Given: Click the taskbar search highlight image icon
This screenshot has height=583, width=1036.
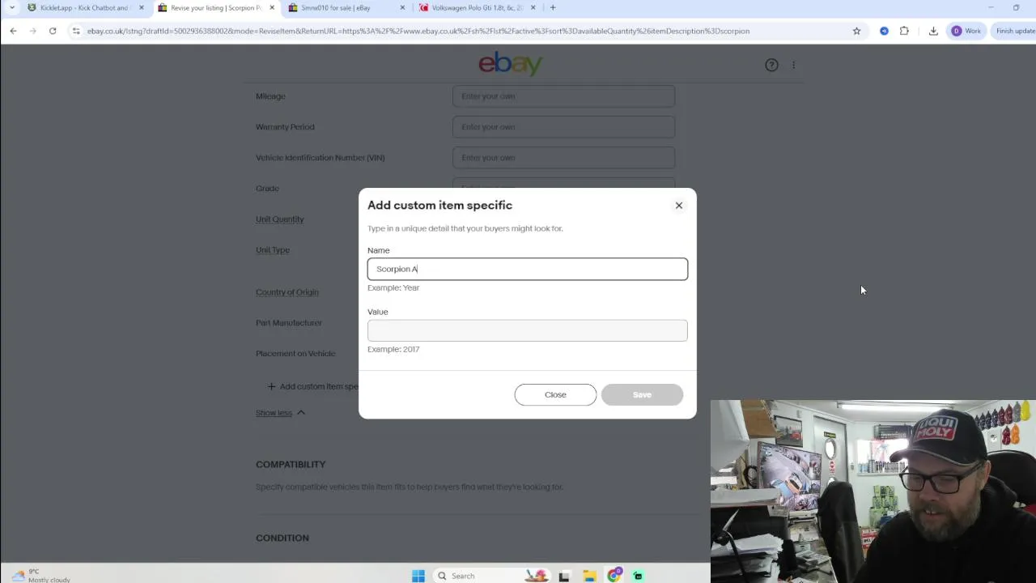Looking at the screenshot, I should click(536, 576).
